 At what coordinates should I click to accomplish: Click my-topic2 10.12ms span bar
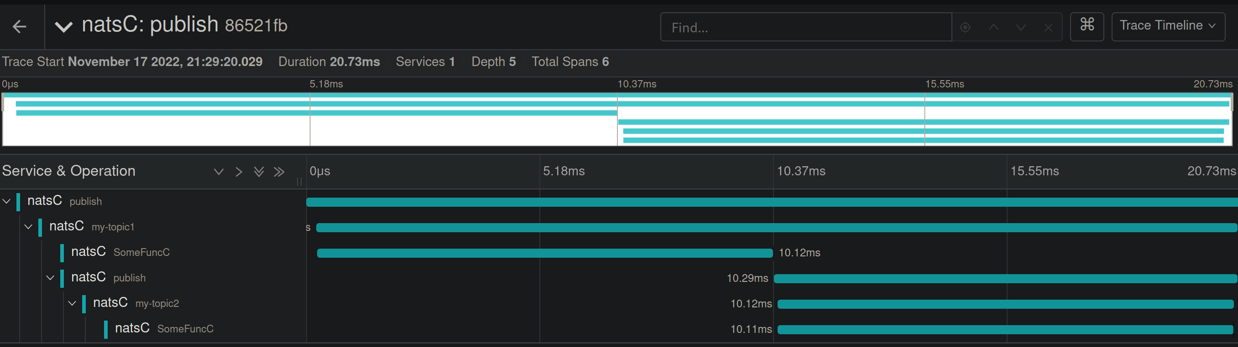point(1005,304)
